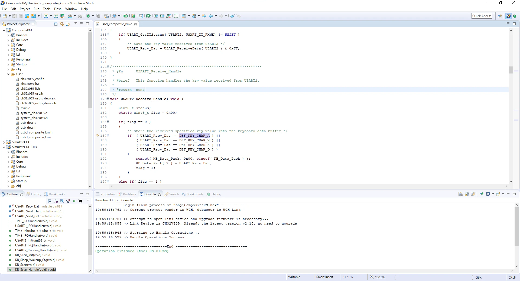The height and width of the screenshot is (281, 520).
Task: Click the Console vertical scrollbar
Action: 516,227
